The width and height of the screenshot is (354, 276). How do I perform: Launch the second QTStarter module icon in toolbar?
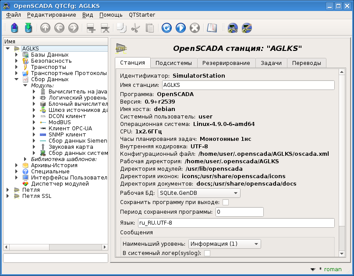247,28
